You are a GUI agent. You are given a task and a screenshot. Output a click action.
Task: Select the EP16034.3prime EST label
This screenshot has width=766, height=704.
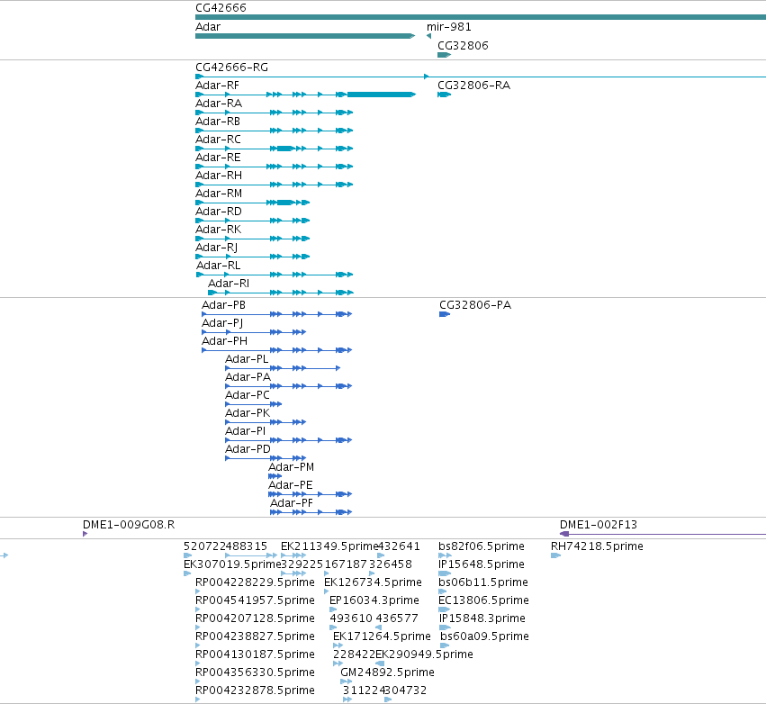click(x=374, y=600)
